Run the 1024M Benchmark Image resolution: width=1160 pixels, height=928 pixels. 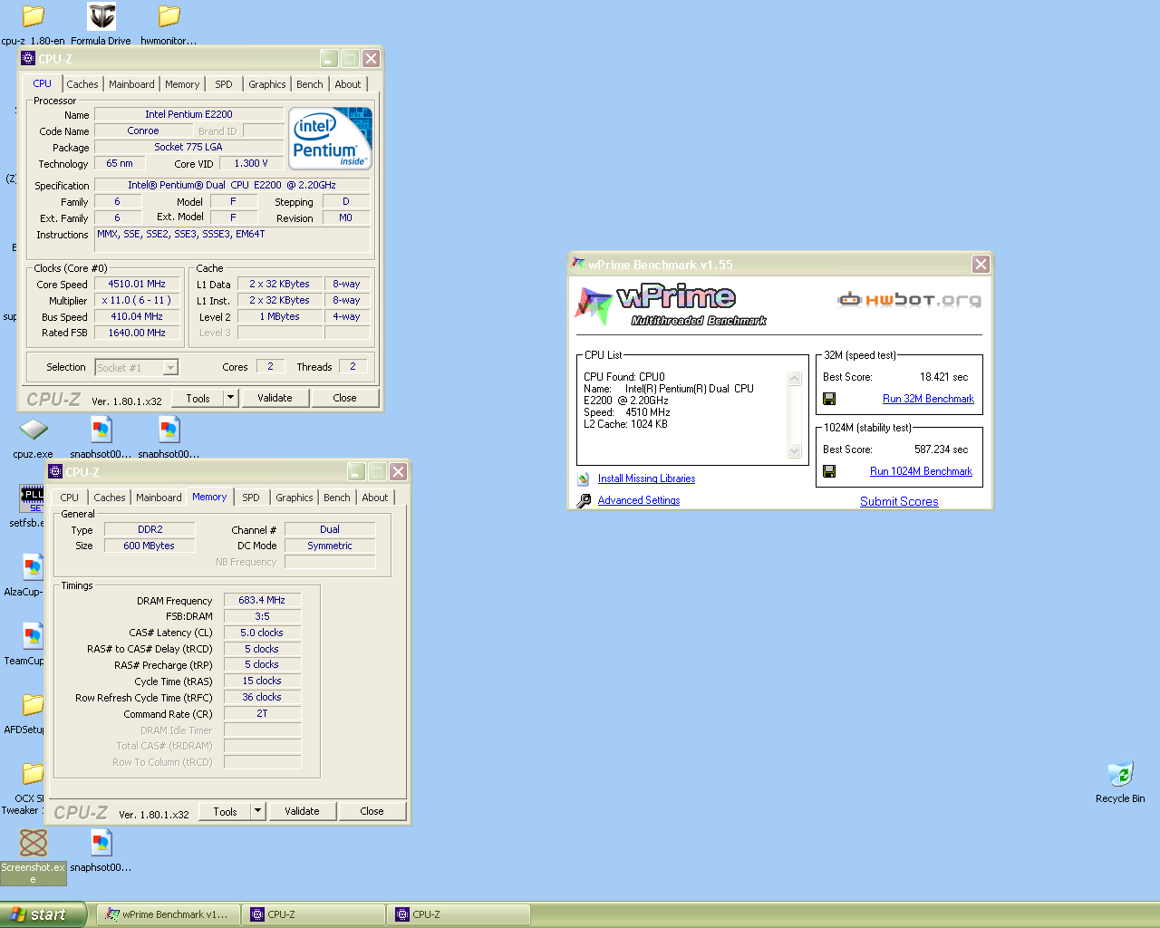(921, 471)
